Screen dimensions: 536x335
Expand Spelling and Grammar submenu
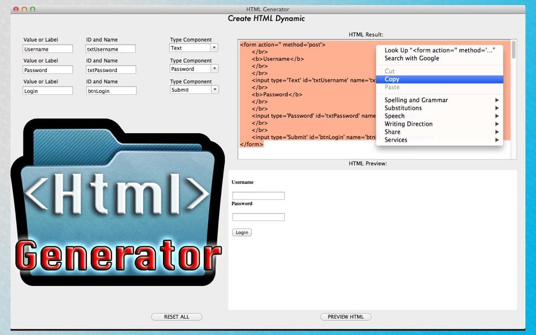tap(440, 100)
